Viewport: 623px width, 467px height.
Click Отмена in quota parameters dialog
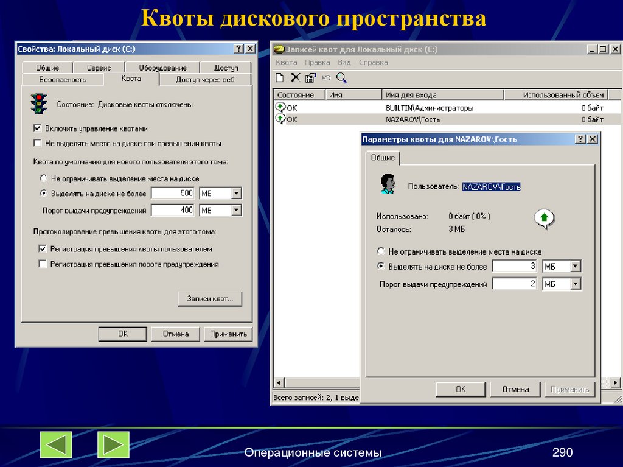515,389
